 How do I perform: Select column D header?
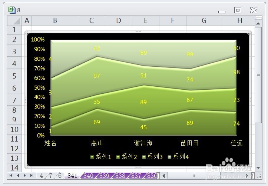tap(119, 21)
